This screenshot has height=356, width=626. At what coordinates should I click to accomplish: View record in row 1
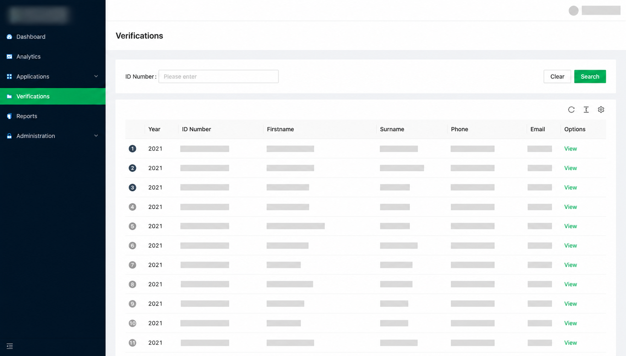pos(570,149)
